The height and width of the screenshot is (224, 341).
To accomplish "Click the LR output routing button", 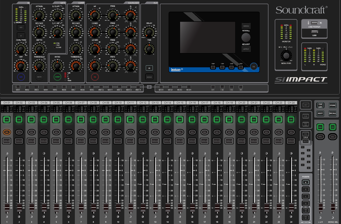I will click(x=149, y=68).
